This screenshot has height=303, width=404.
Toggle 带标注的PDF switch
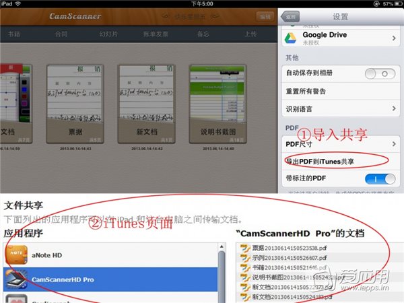click(380, 179)
